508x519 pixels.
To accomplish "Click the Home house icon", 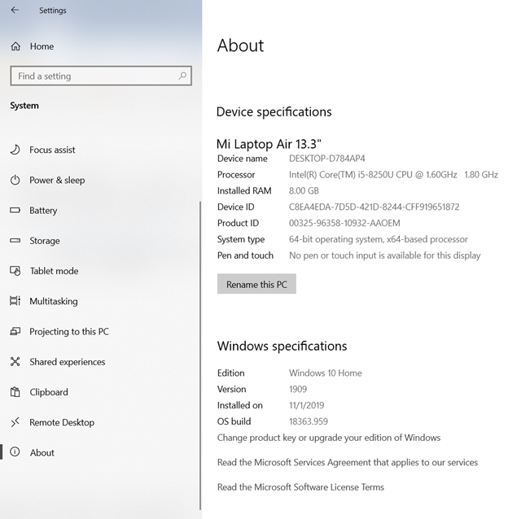I will (x=15, y=46).
